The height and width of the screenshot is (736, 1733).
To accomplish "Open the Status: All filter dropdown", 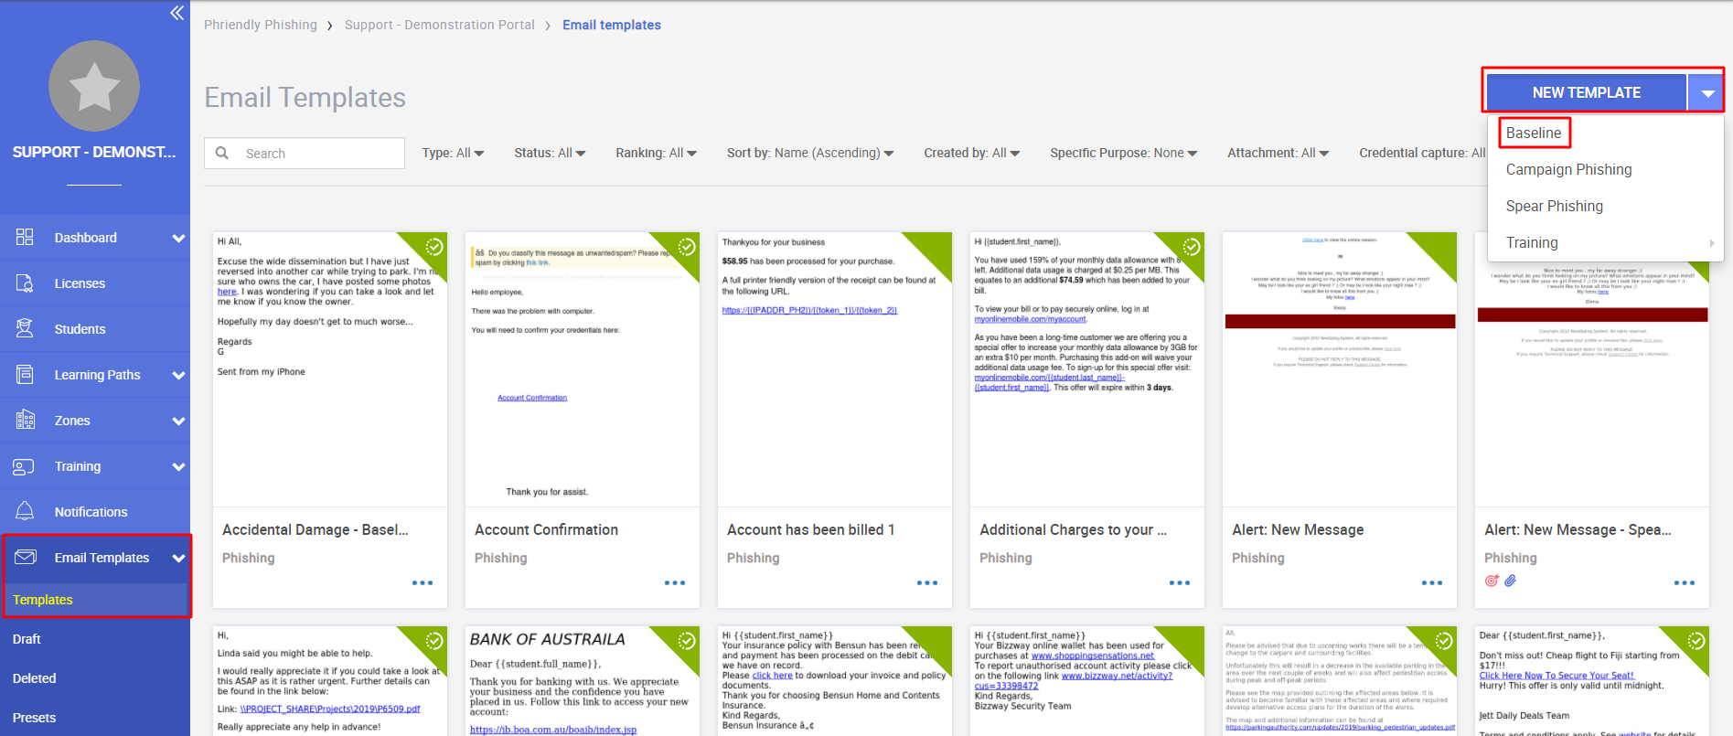I will [x=550, y=153].
